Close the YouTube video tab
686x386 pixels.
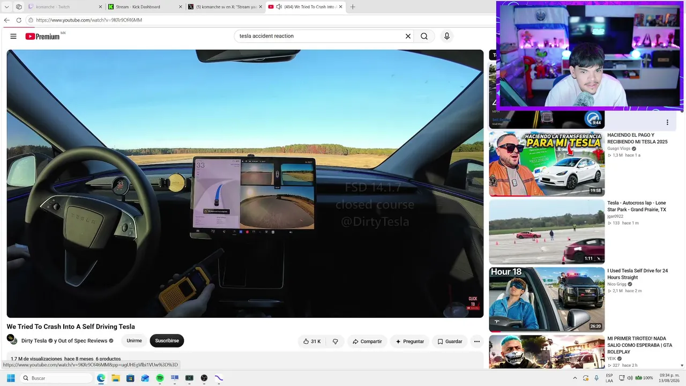[x=340, y=7]
